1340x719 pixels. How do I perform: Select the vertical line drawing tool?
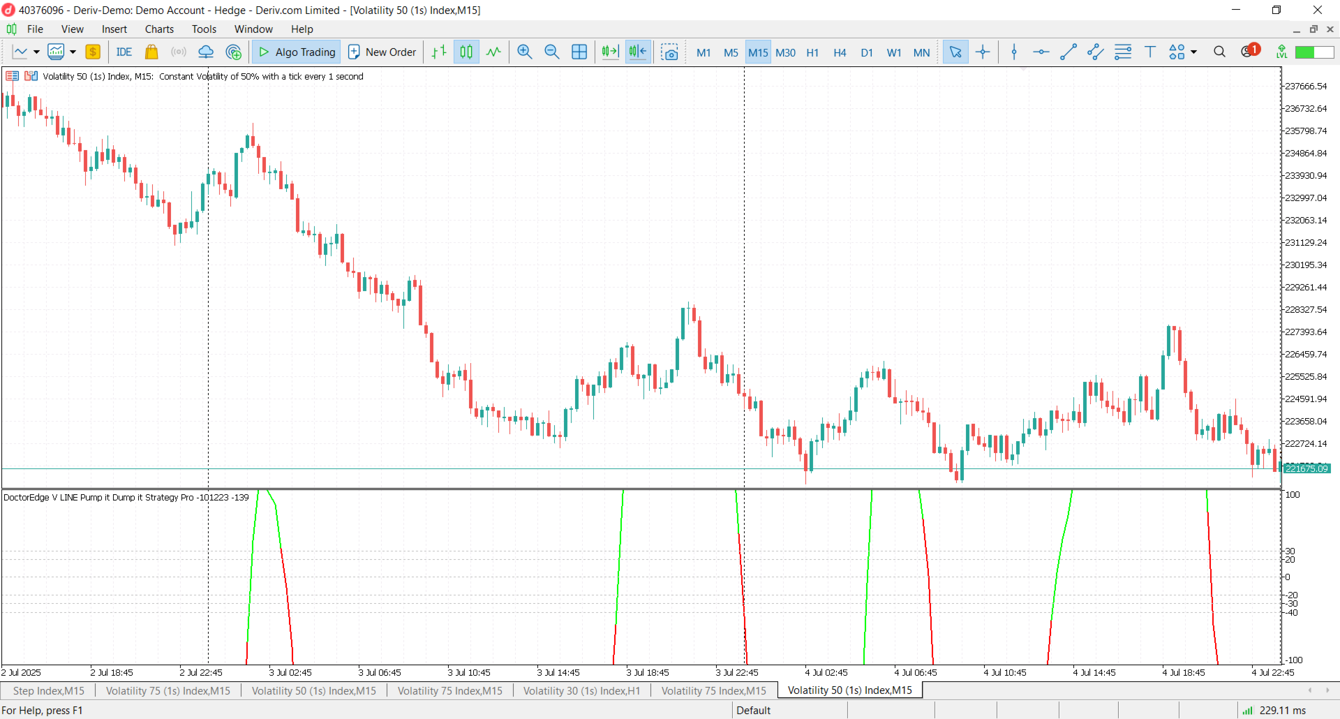coord(1014,52)
